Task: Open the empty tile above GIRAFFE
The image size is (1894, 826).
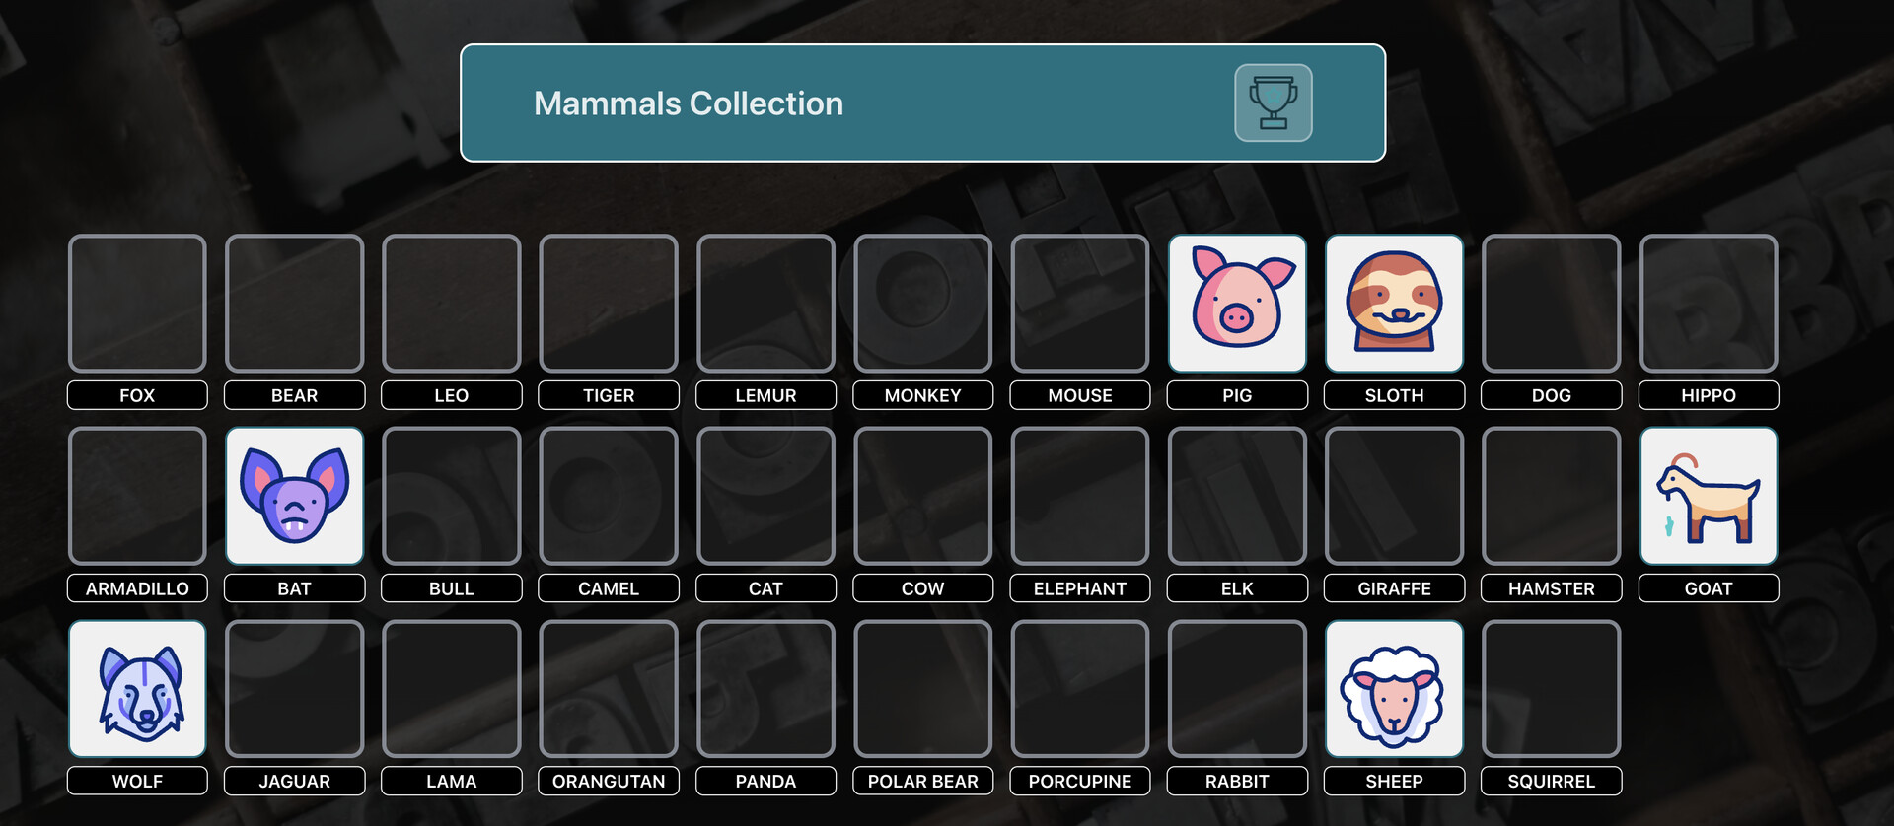Action: click(x=1394, y=496)
